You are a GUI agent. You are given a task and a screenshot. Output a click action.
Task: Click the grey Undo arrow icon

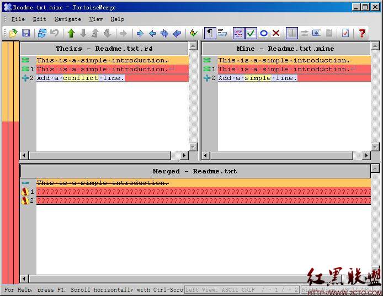tap(54, 33)
